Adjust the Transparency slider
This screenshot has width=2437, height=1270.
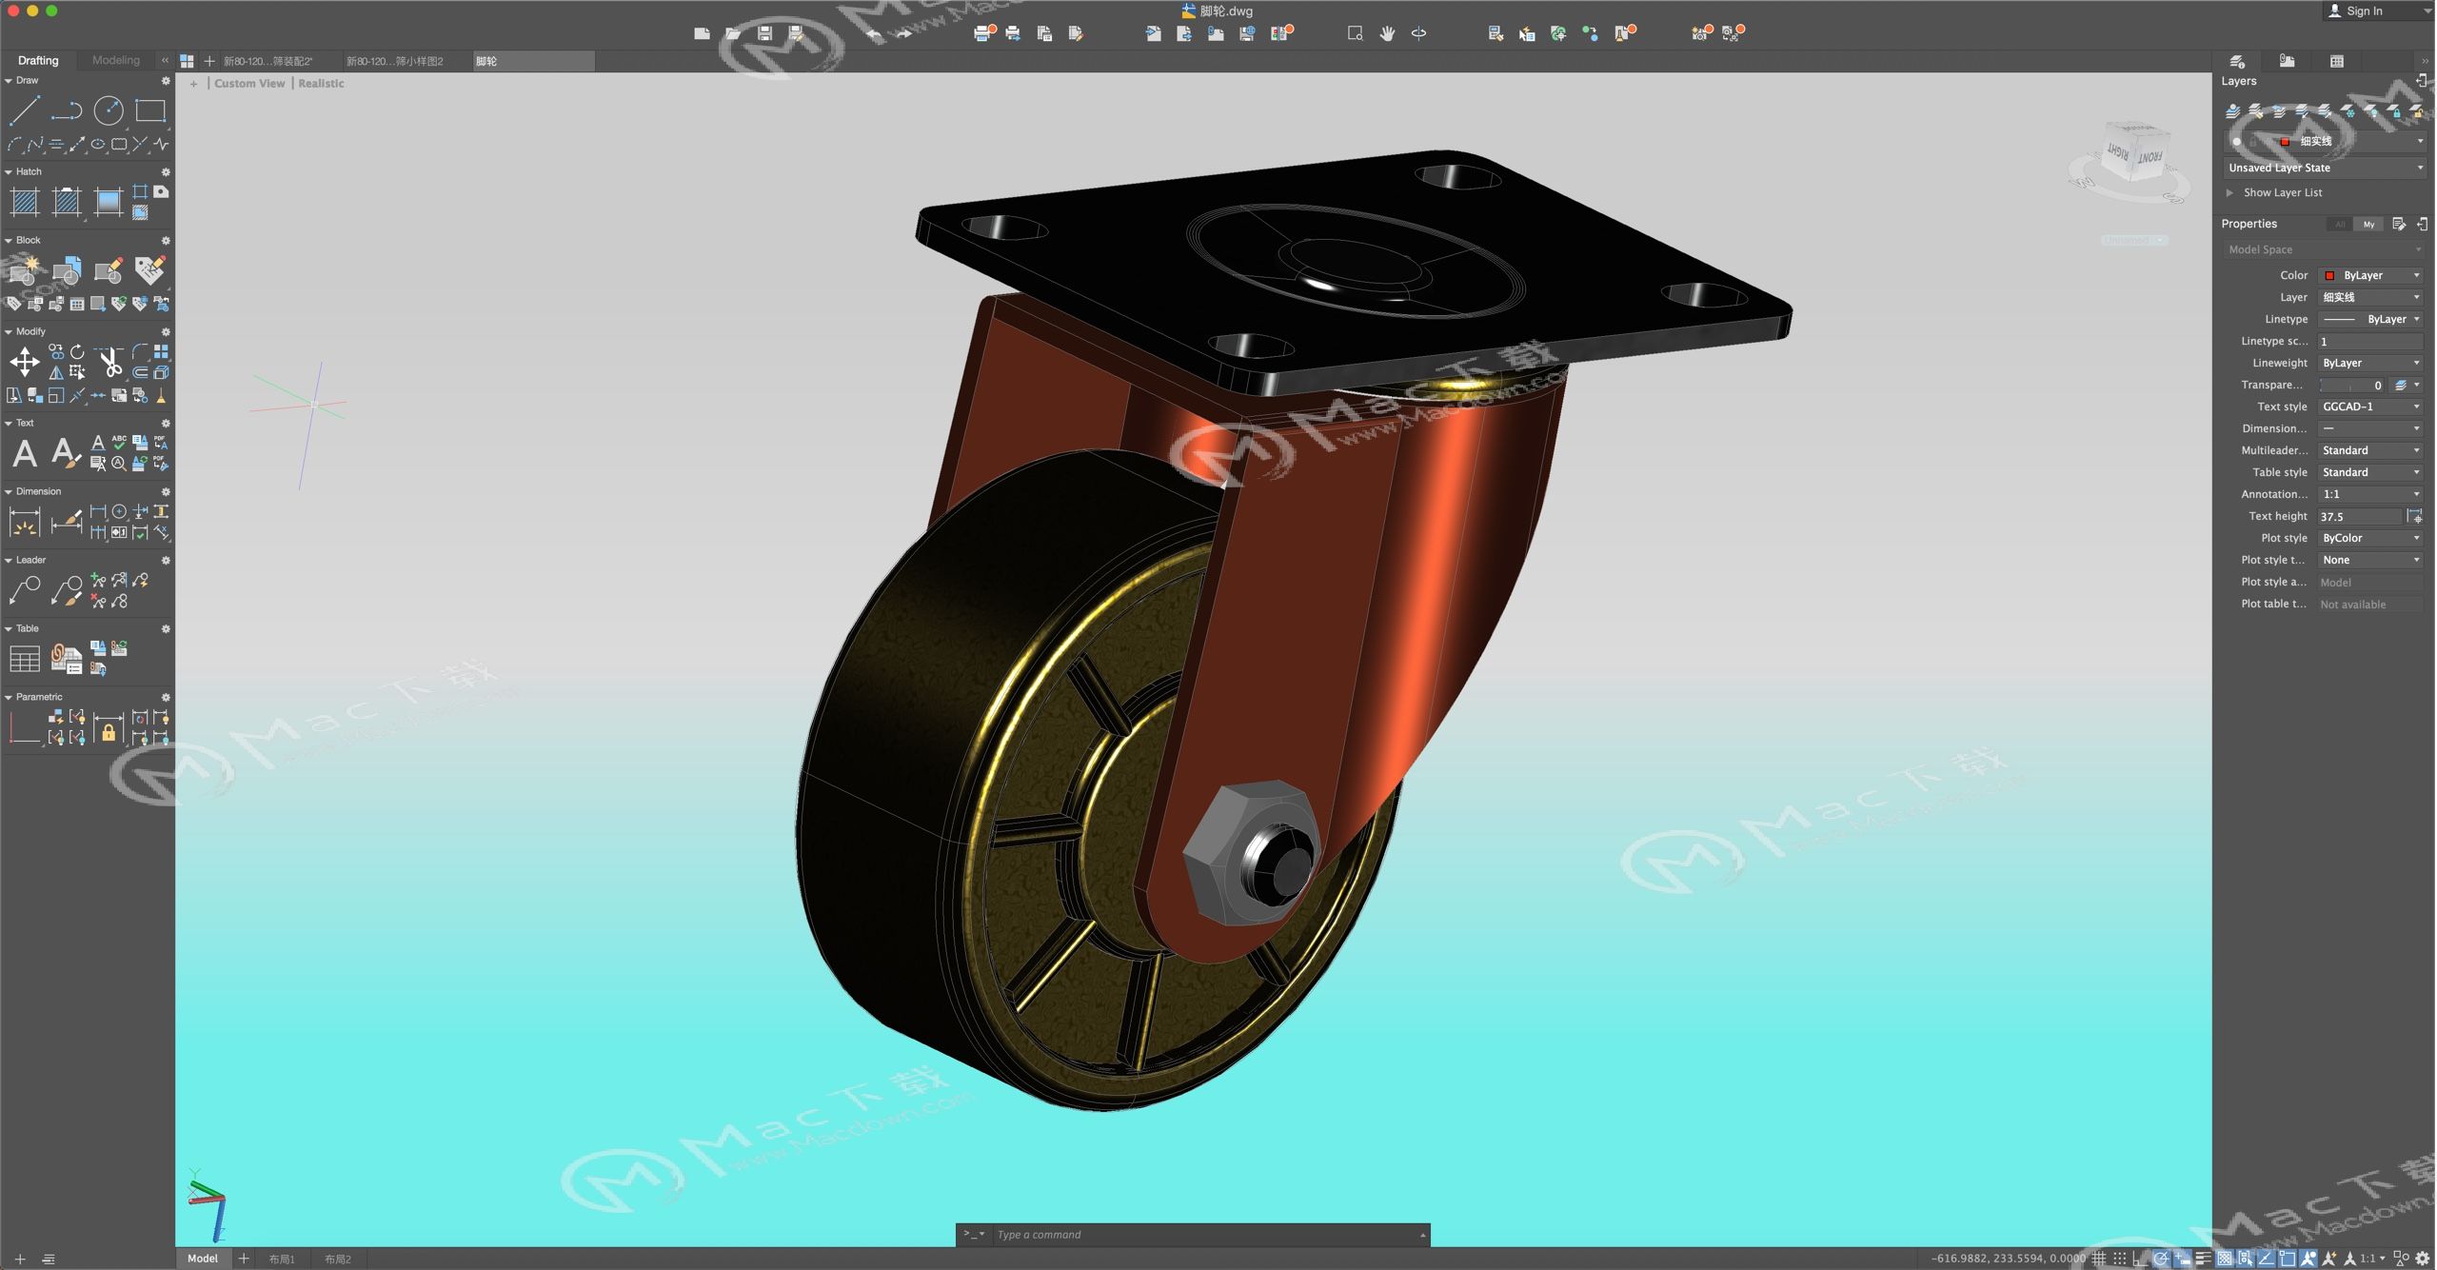coord(2353,385)
